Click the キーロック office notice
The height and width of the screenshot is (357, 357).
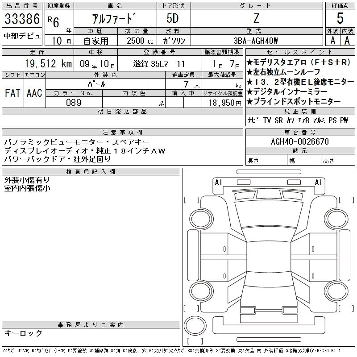tap(23, 333)
